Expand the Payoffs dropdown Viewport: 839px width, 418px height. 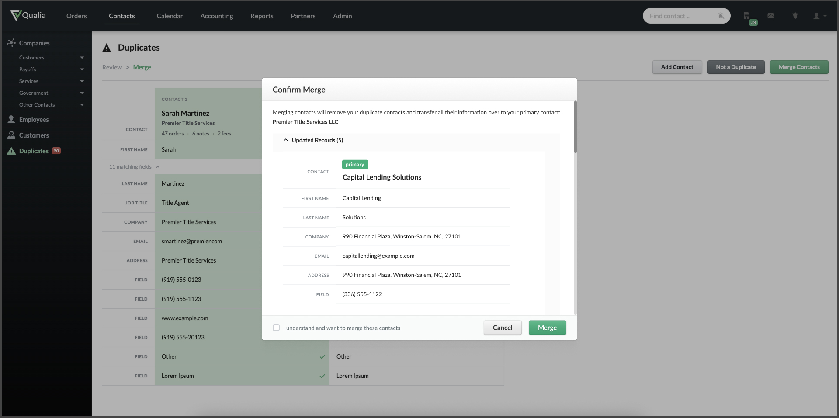click(82, 69)
